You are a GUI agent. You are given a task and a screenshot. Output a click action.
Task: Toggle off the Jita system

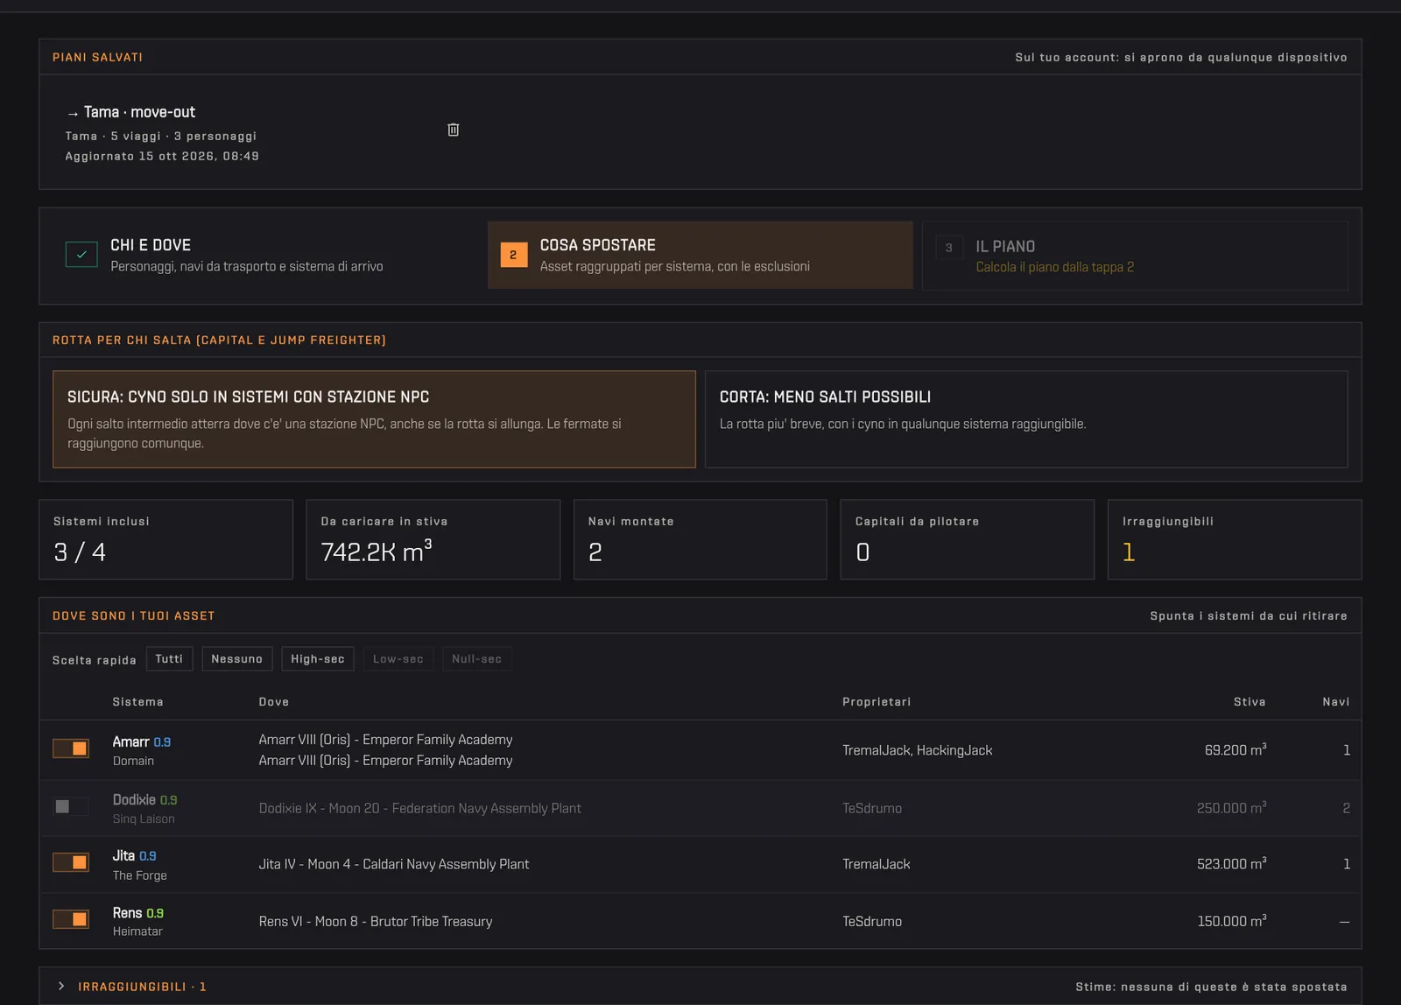pos(71,862)
